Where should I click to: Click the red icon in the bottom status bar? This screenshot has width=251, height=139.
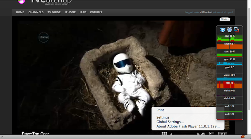point(243,136)
